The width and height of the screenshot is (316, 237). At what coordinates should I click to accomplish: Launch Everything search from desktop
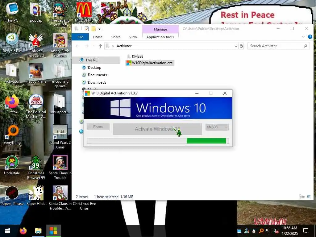coord(12,135)
